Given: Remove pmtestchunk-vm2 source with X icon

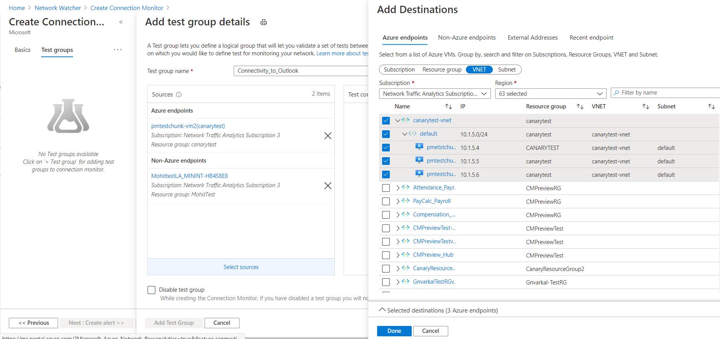Looking at the screenshot, I should coord(328,136).
